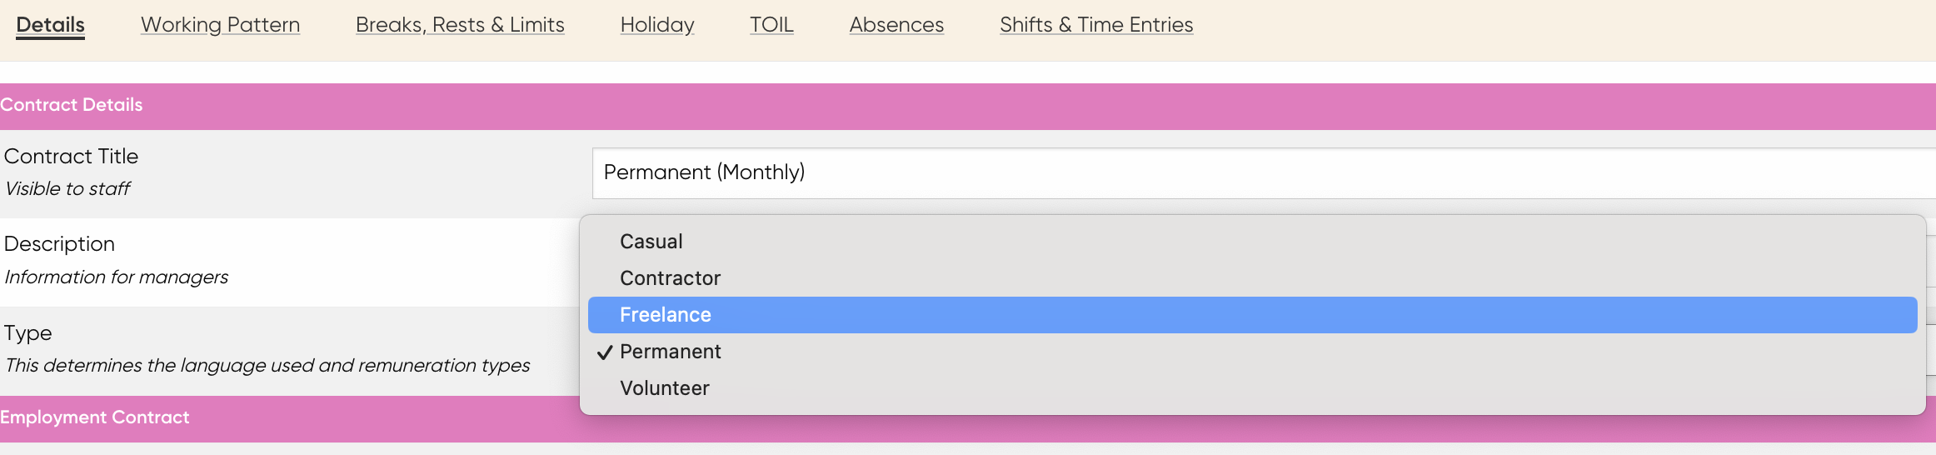View the TOIL tab
The width and height of the screenshot is (1936, 455).
tap(771, 25)
